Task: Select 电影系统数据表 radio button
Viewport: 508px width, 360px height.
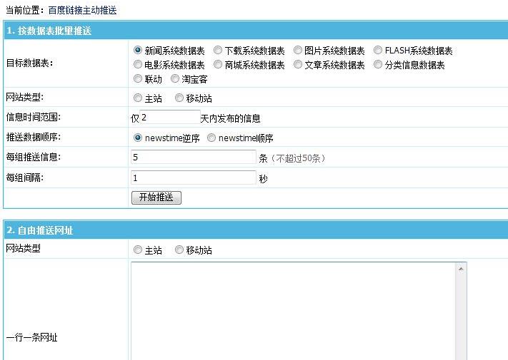Action: coord(138,65)
